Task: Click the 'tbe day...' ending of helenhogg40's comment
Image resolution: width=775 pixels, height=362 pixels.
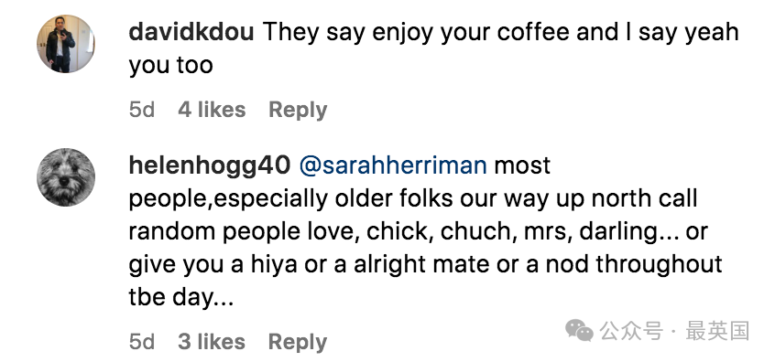Action: click(x=180, y=297)
